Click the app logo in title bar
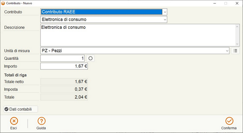Screen dimensions: 243x133 (x=3, y=3)
